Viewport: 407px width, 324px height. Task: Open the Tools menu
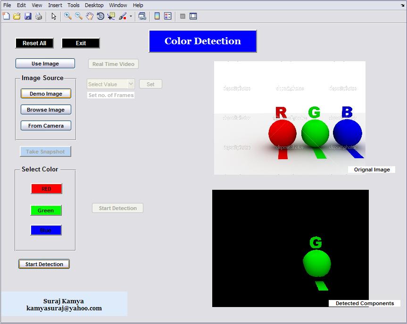pos(74,5)
